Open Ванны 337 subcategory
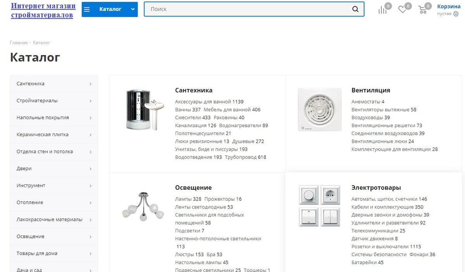Screen dimensions: 465x272 pos(188,110)
